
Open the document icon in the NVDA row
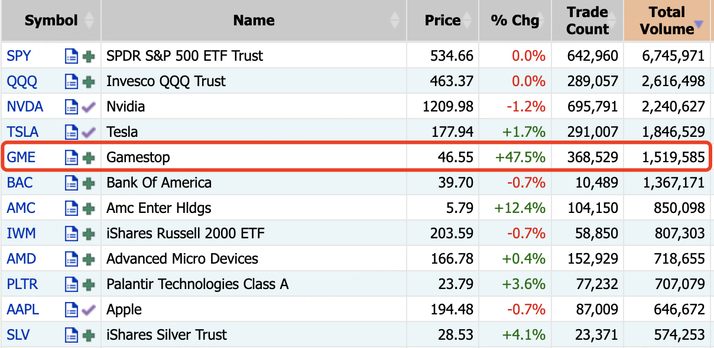tap(71, 107)
